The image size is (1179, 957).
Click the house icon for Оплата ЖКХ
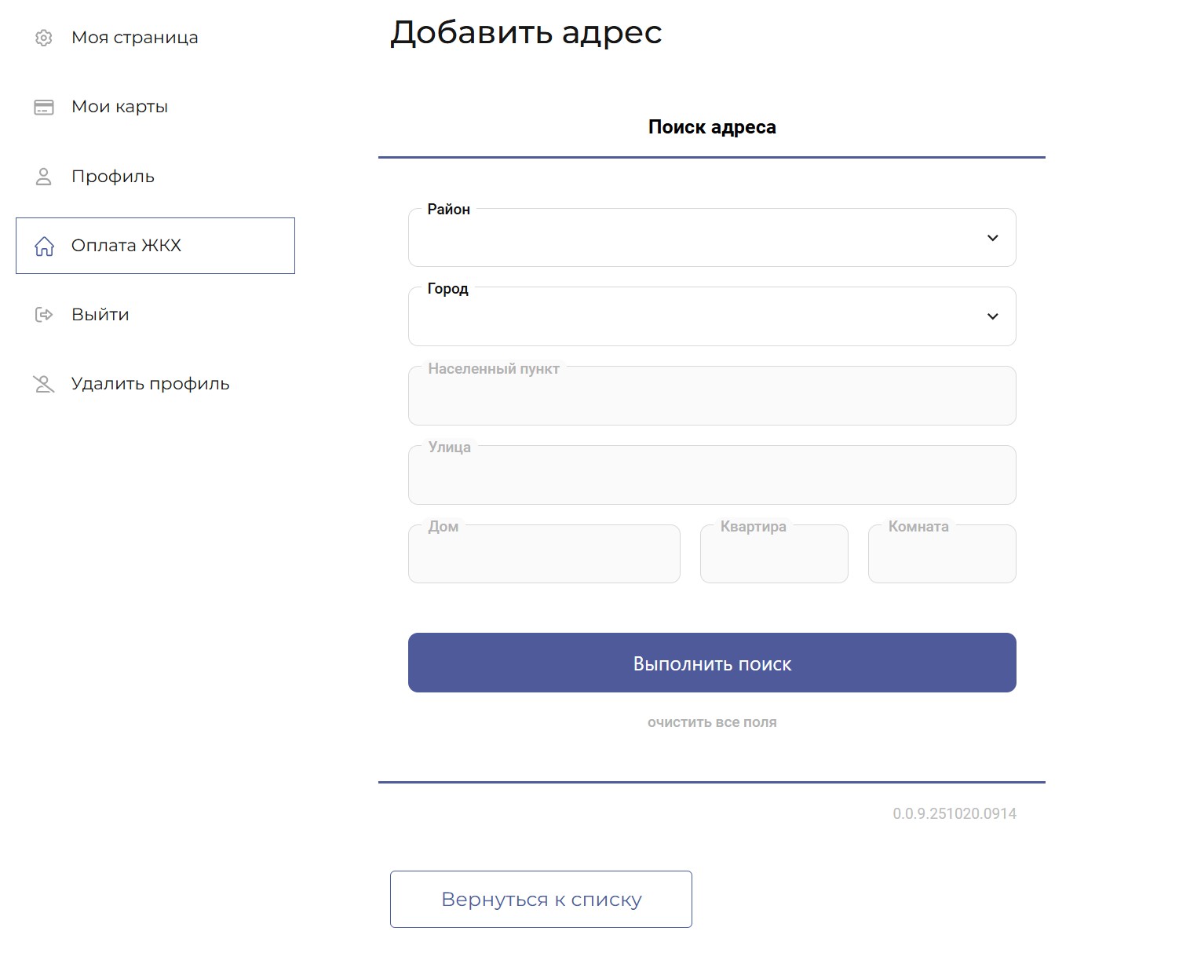[x=45, y=247]
